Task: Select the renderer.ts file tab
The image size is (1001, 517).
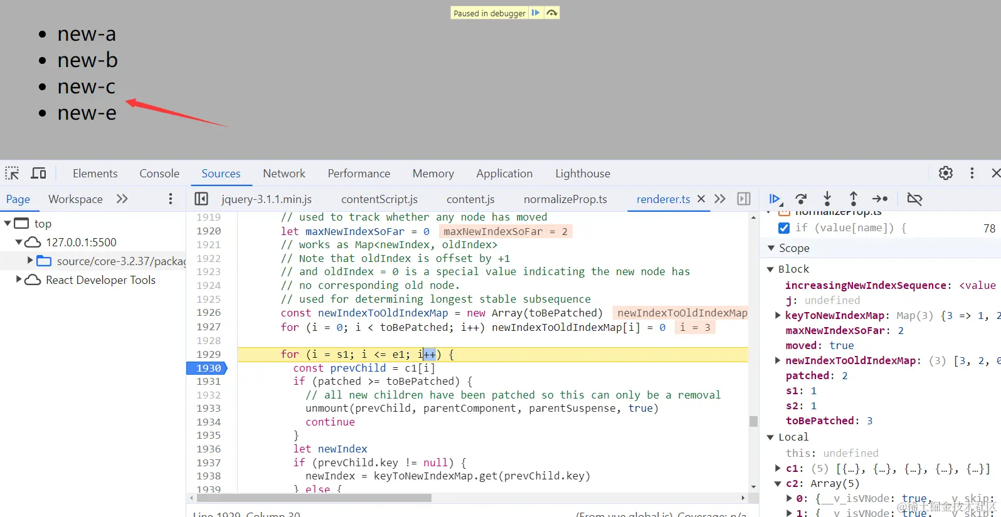Action: click(x=663, y=199)
